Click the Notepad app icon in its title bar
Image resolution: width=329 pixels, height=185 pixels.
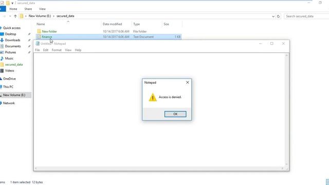(38, 43)
